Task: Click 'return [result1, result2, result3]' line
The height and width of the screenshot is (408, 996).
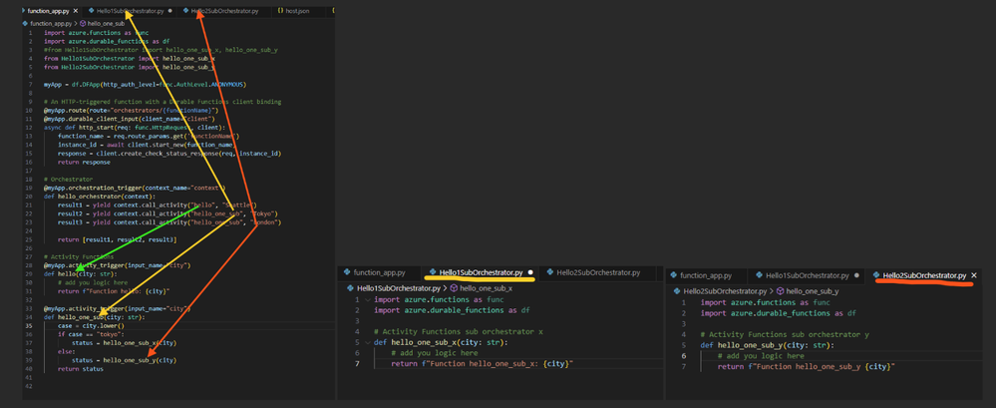Action: coord(117,239)
